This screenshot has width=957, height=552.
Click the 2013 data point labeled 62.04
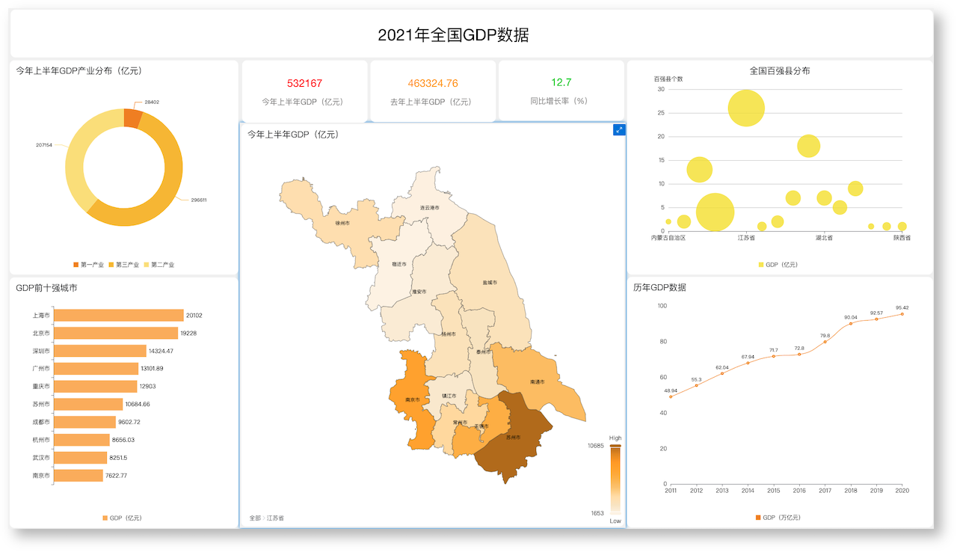tap(722, 373)
